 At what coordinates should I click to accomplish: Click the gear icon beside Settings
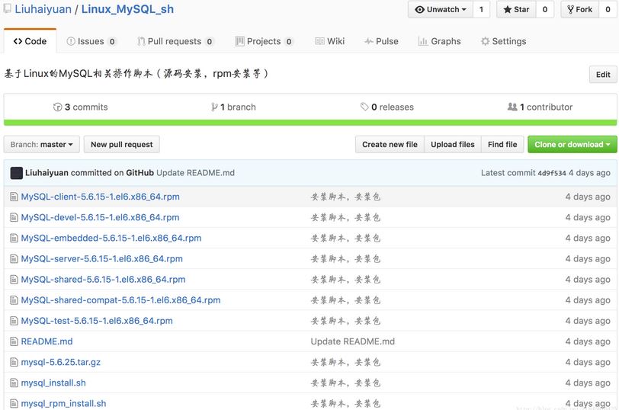click(x=485, y=41)
